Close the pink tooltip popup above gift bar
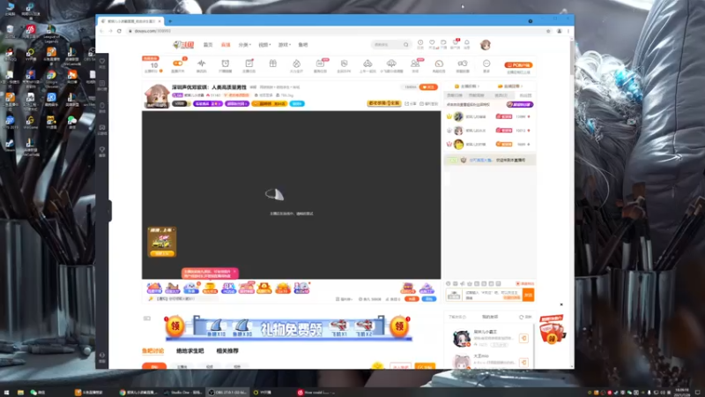The height and width of the screenshot is (397, 705). [234, 272]
